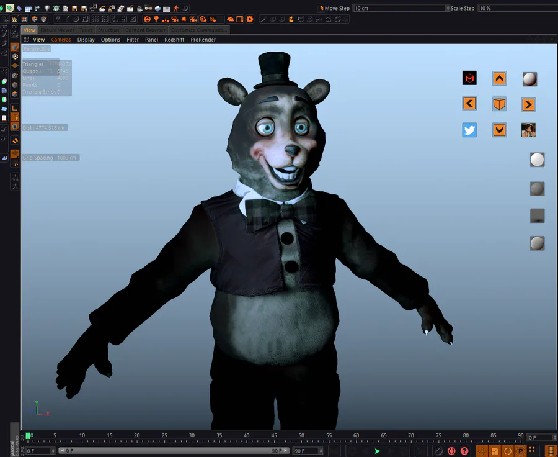The image size is (558, 457).
Task: Open the Customize Commands tab
Action: (198, 30)
